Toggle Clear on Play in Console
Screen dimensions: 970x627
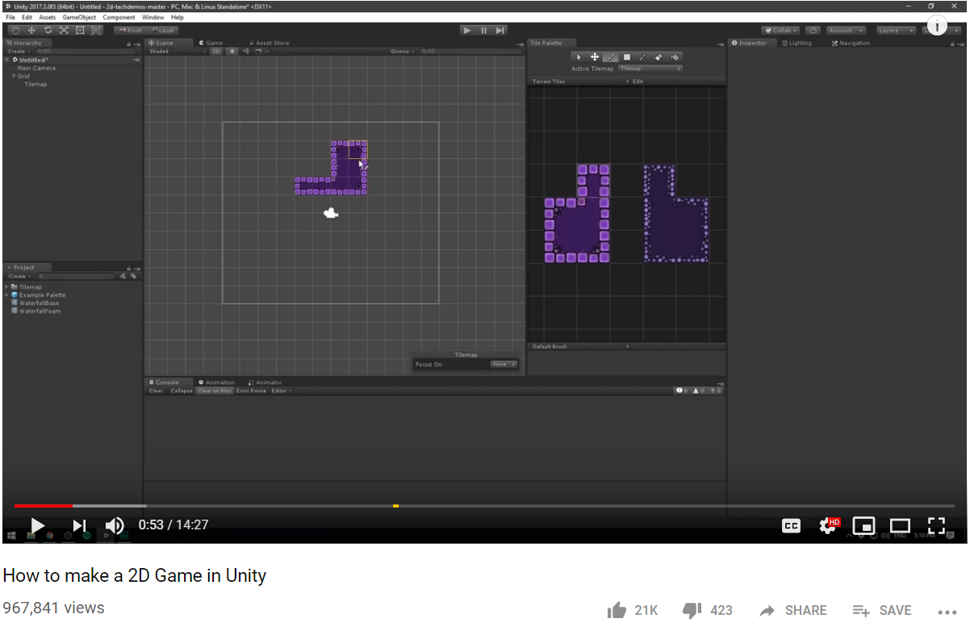(x=215, y=391)
